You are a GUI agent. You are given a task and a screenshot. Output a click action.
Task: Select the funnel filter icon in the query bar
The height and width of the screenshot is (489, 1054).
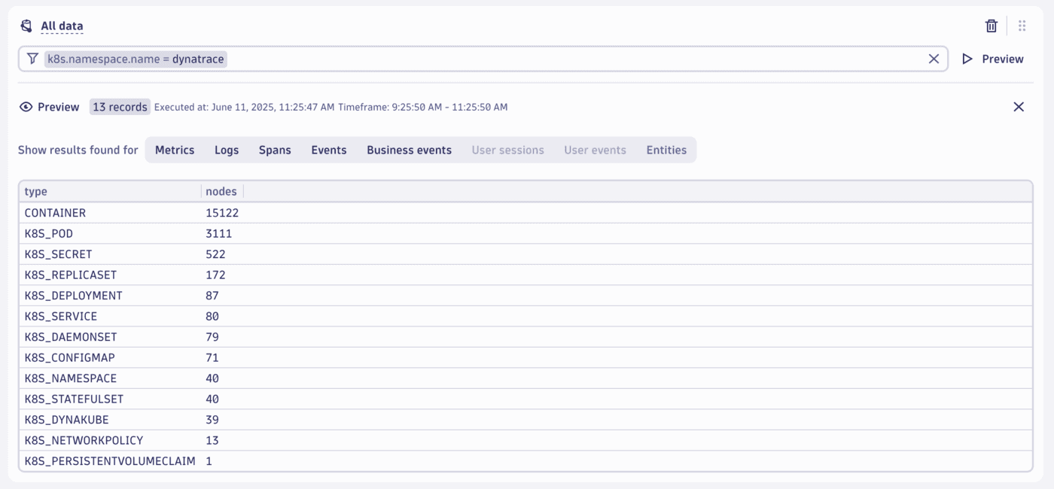31,58
